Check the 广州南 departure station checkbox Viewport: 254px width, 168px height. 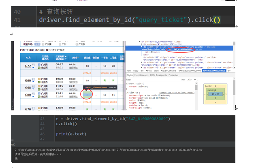tap(43, 44)
